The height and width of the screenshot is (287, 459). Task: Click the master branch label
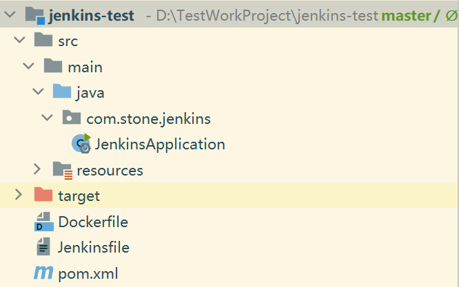click(x=407, y=16)
